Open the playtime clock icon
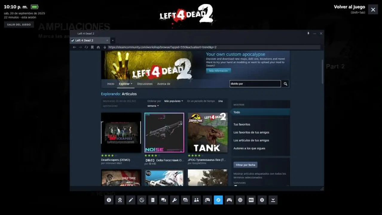The image size is (382, 215). 142,200
